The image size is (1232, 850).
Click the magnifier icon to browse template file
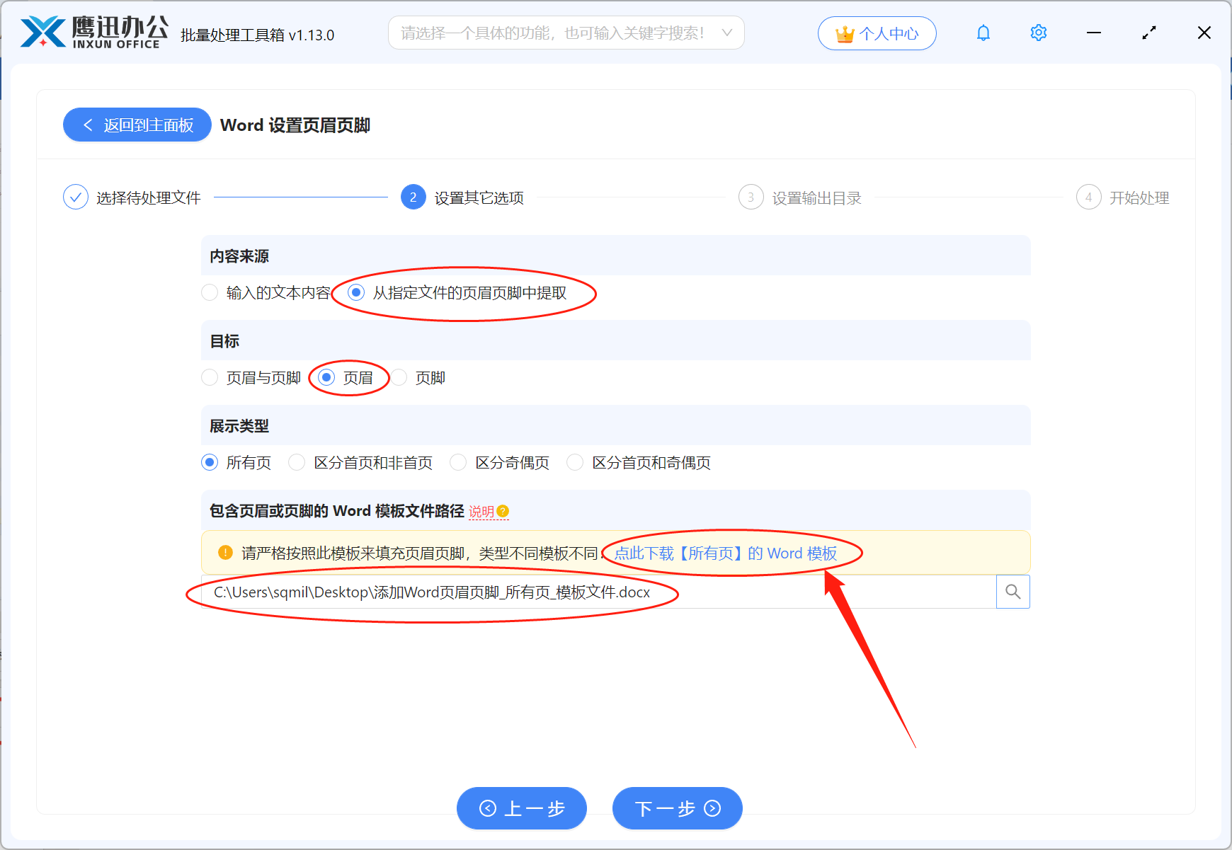1013,592
